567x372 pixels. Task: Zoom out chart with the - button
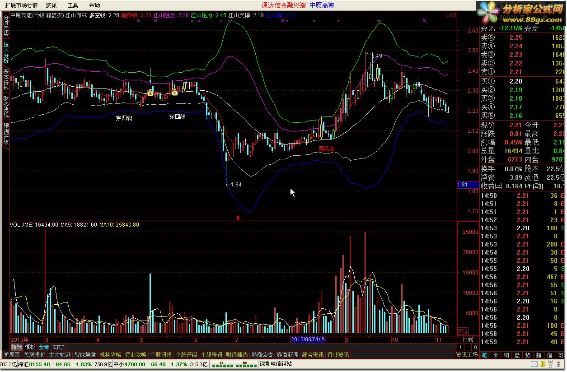(x=468, y=347)
